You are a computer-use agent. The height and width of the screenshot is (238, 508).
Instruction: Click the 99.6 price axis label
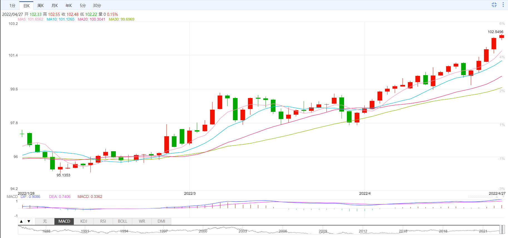(x=14, y=89)
